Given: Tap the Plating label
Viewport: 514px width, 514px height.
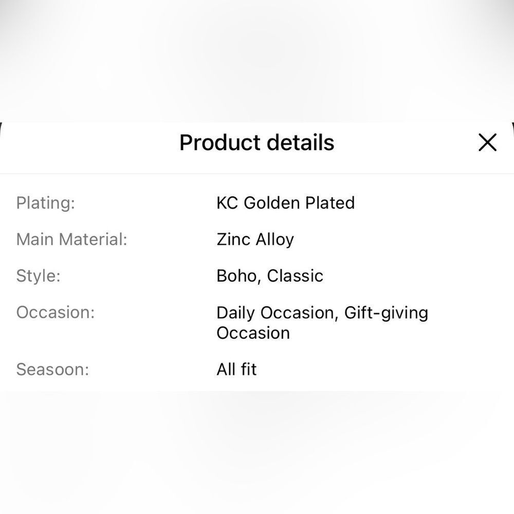Looking at the screenshot, I should (x=46, y=203).
